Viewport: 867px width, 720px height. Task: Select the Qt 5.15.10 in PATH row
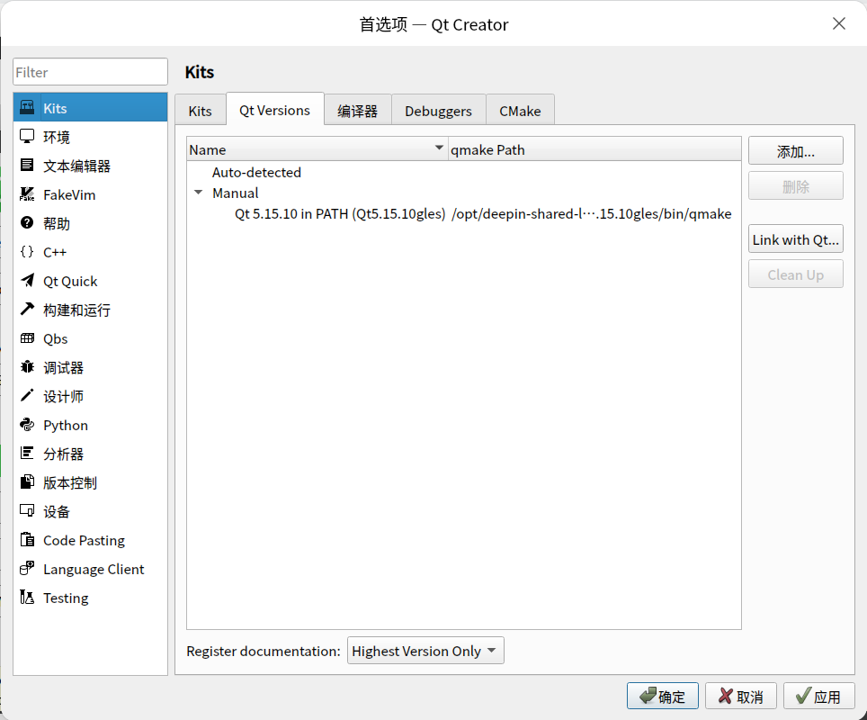(464, 213)
